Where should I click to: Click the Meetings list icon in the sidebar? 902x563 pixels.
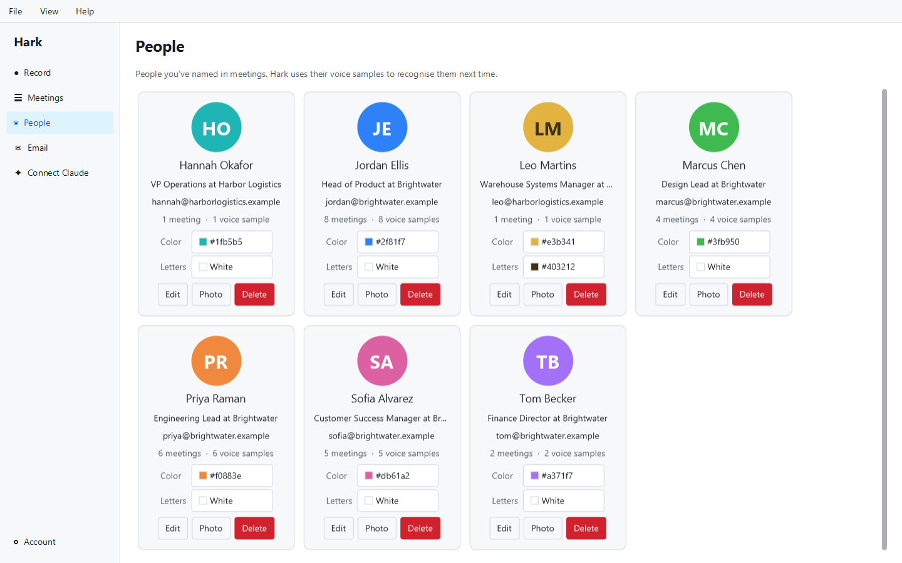pos(18,98)
